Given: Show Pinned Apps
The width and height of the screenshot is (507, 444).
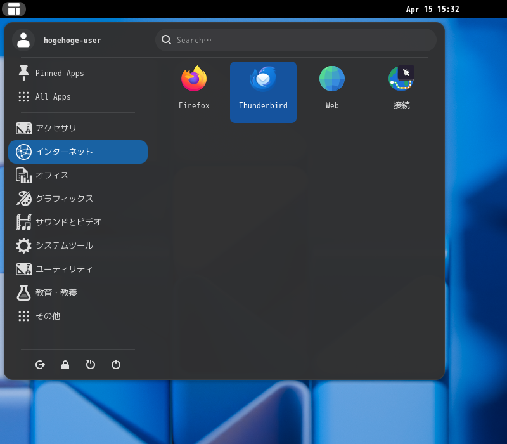Looking at the screenshot, I should 78,74.
